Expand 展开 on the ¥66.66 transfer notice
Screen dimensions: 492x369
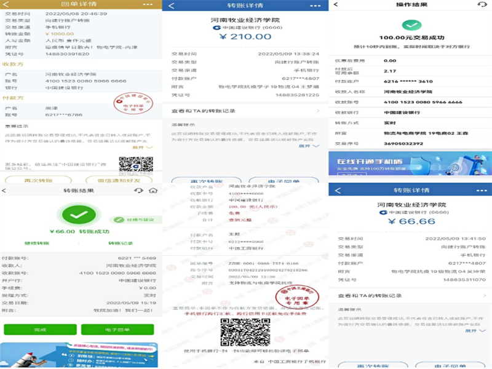(x=474, y=330)
